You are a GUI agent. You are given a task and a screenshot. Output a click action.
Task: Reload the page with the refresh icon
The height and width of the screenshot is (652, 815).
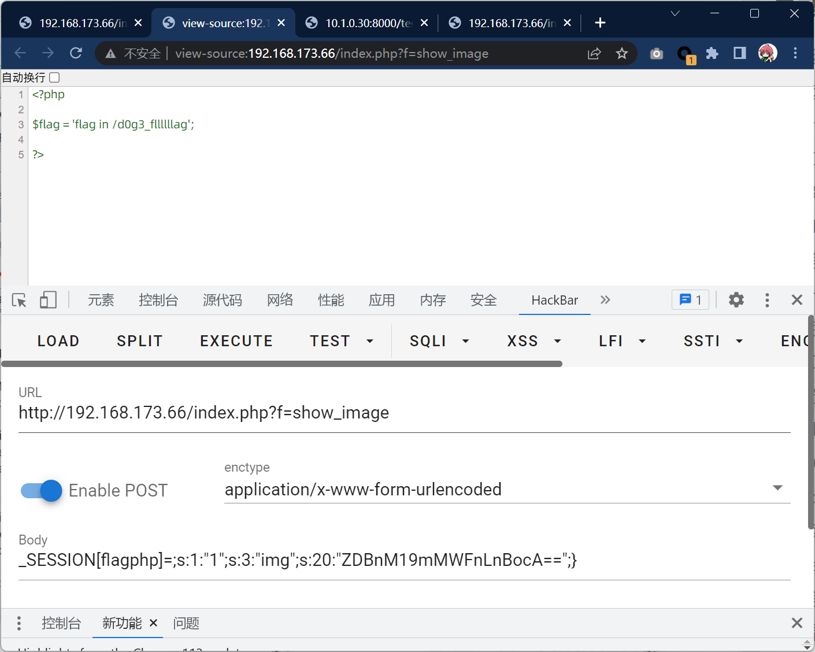(x=76, y=54)
